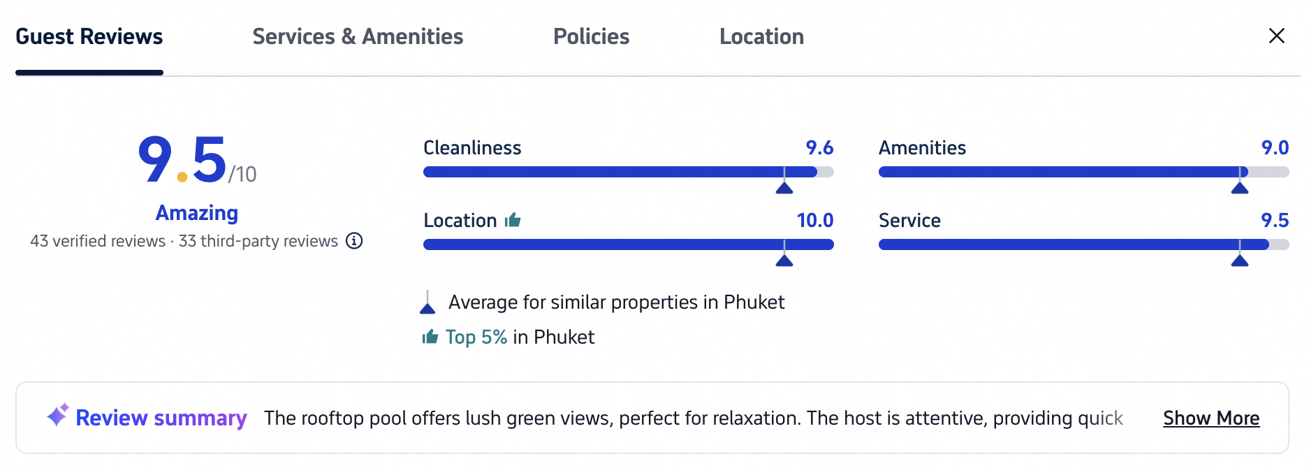This screenshot has height=468, width=1309.
Task: Switch to Services & Amenities tab
Action: (358, 36)
